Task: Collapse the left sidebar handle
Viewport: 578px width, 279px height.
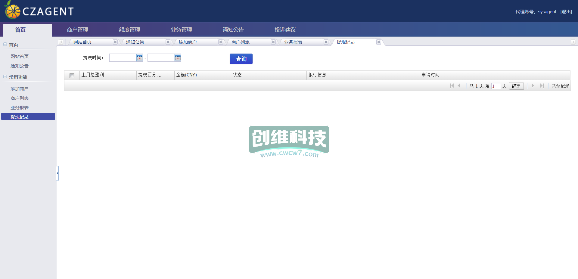Action: (57, 173)
